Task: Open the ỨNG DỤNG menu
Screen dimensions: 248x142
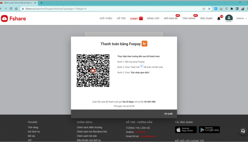Action: tap(206, 18)
